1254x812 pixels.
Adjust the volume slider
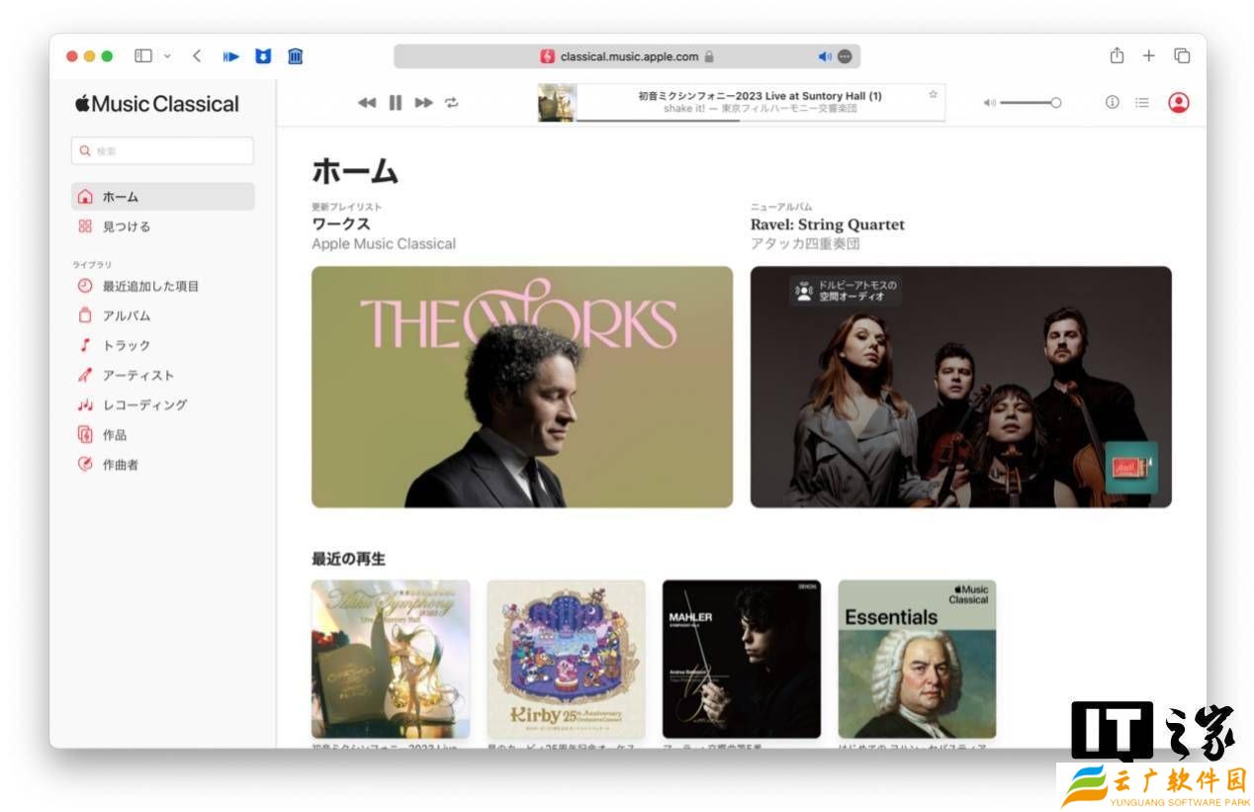1030,103
